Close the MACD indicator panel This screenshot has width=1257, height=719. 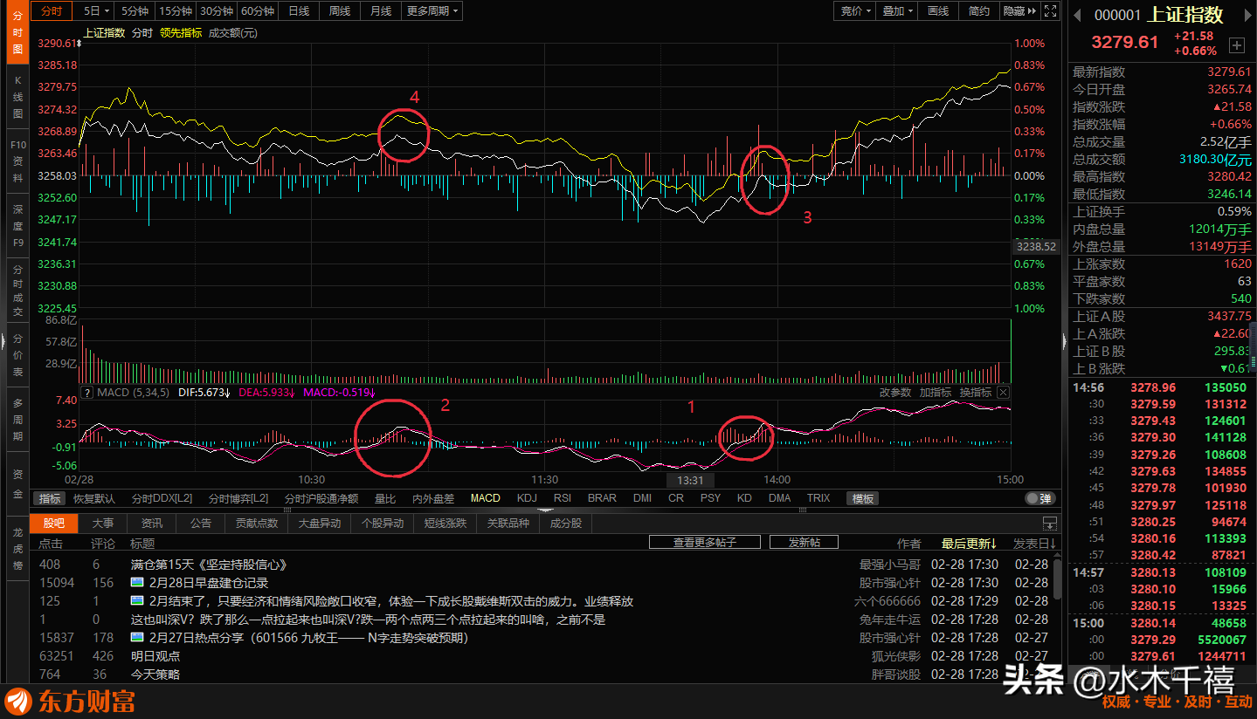point(1003,393)
